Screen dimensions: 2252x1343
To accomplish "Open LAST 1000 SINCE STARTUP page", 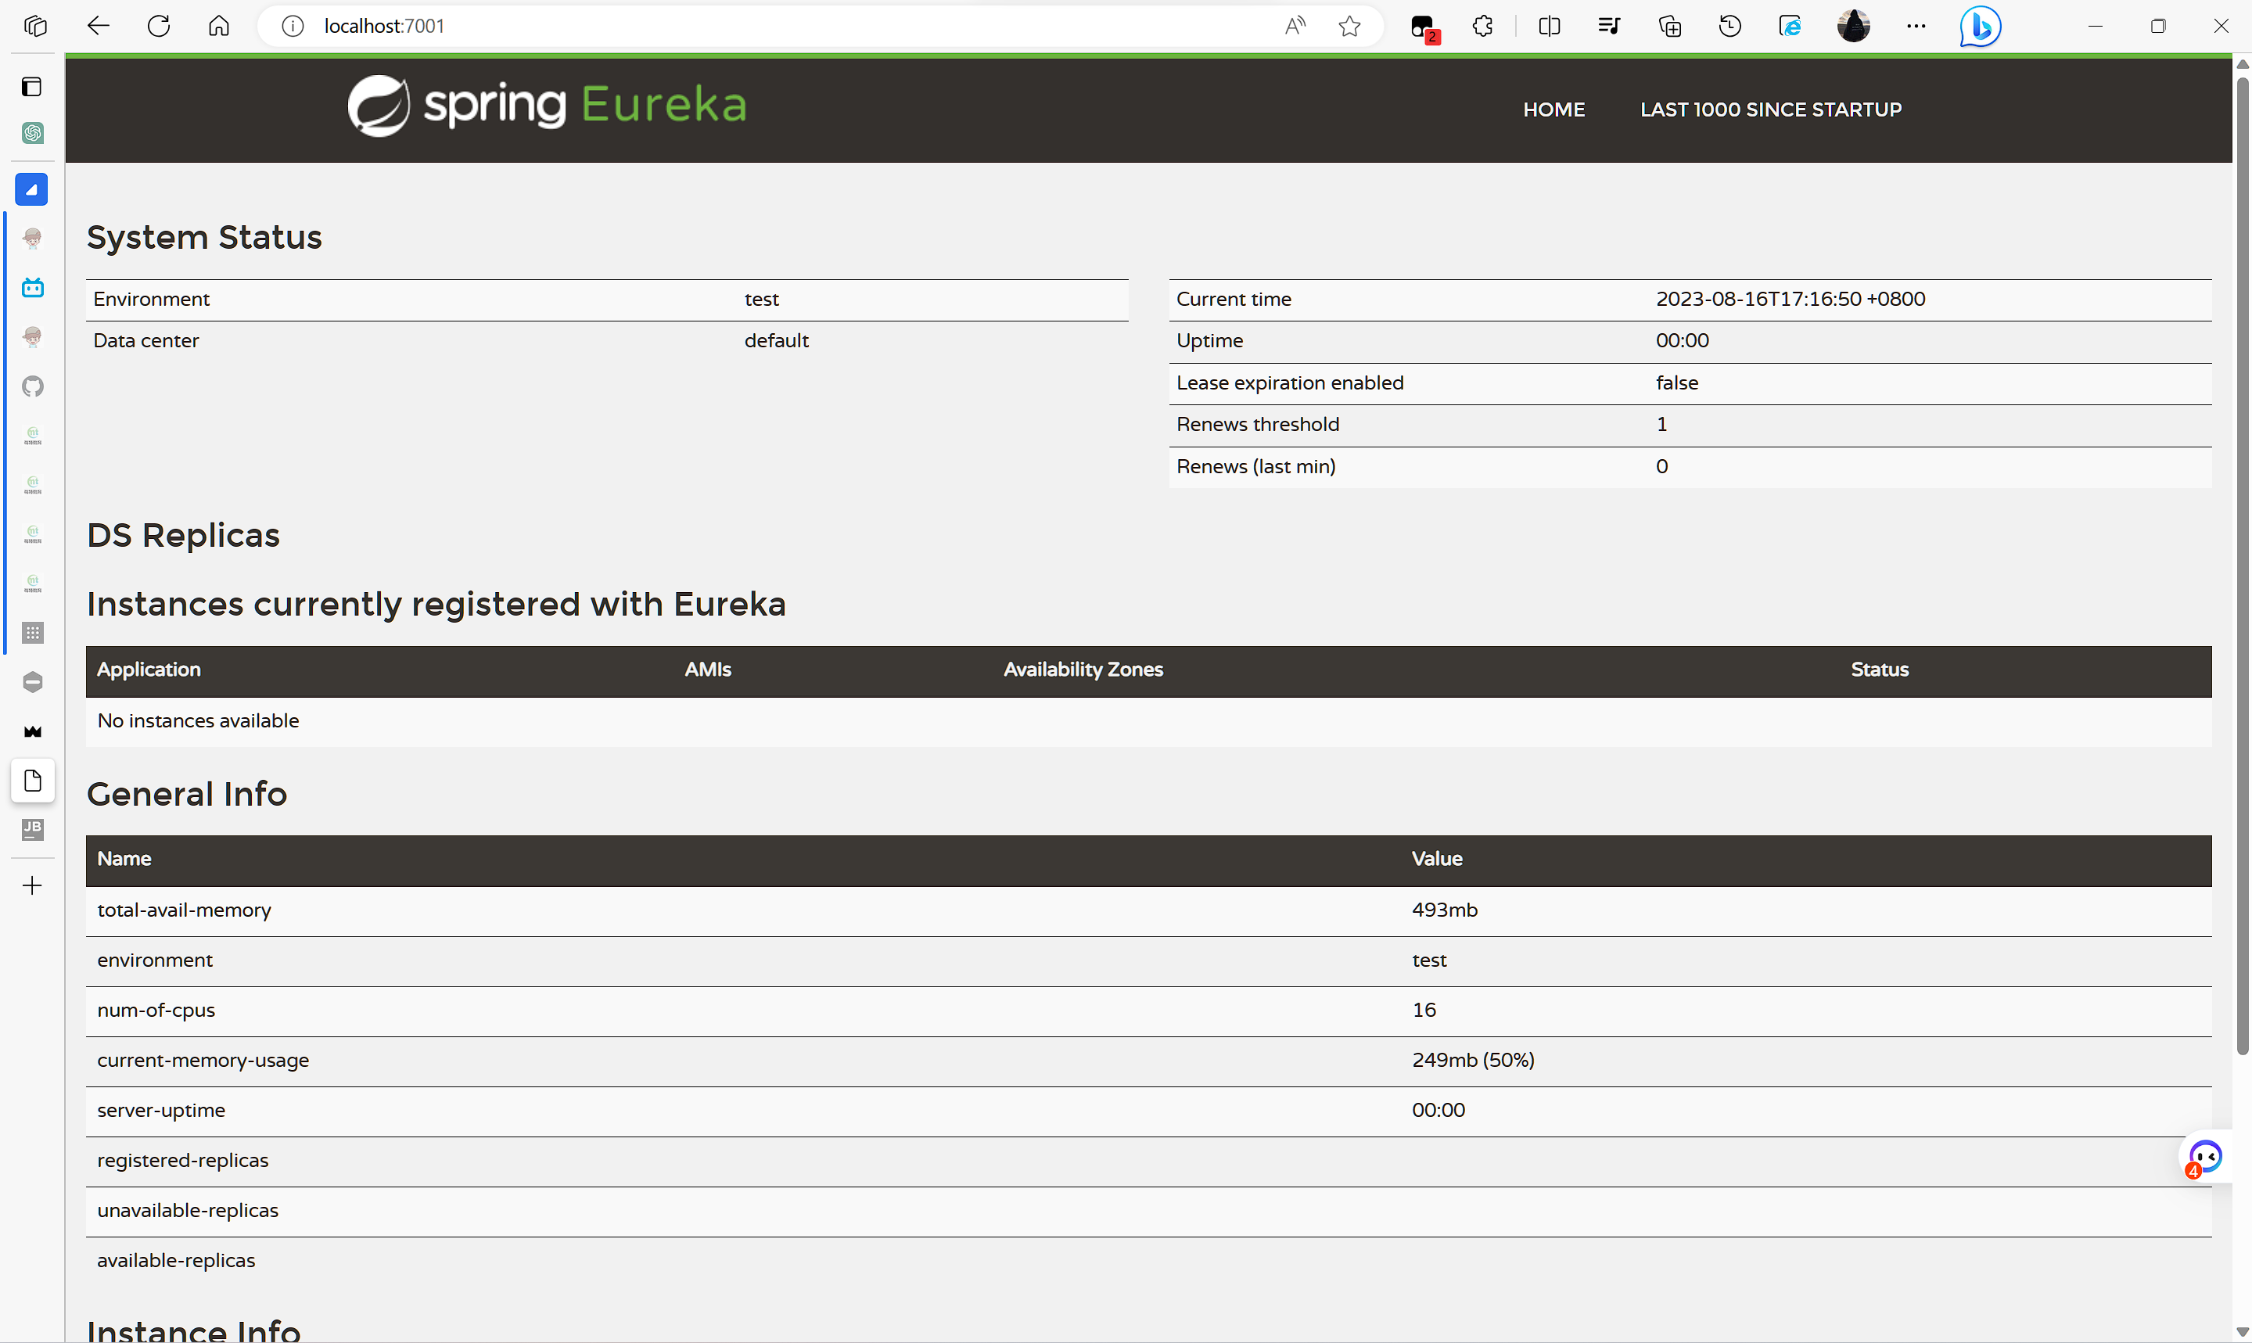I will coord(1771,110).
